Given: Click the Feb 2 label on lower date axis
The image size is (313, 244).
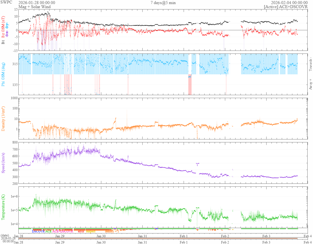Looking at the screenshot, I should (x=225, y=242).
